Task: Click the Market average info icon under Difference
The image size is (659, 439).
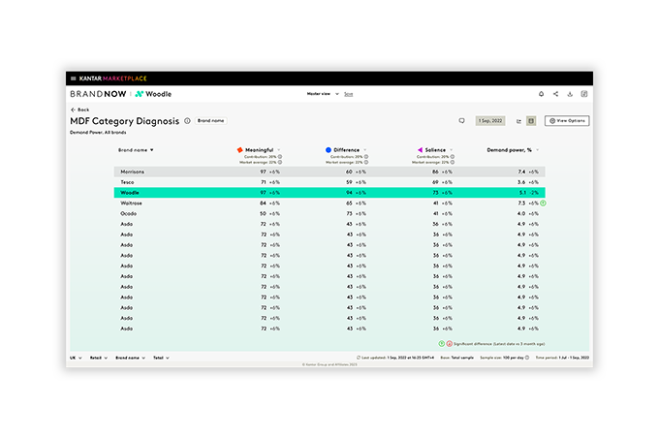Action: click(366, 162)
